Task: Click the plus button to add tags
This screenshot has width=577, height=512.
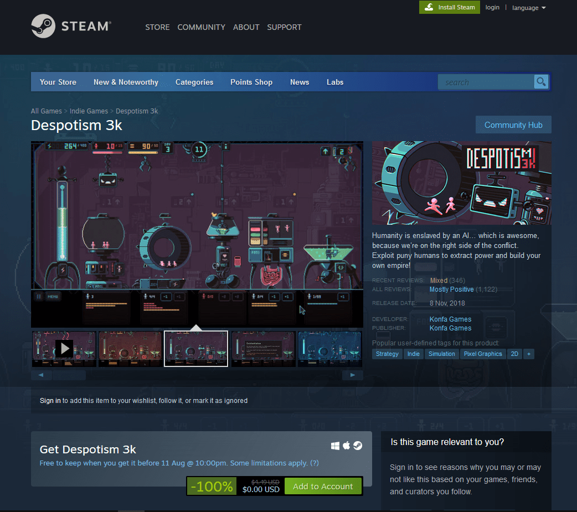Action: [x=529, y=354]
